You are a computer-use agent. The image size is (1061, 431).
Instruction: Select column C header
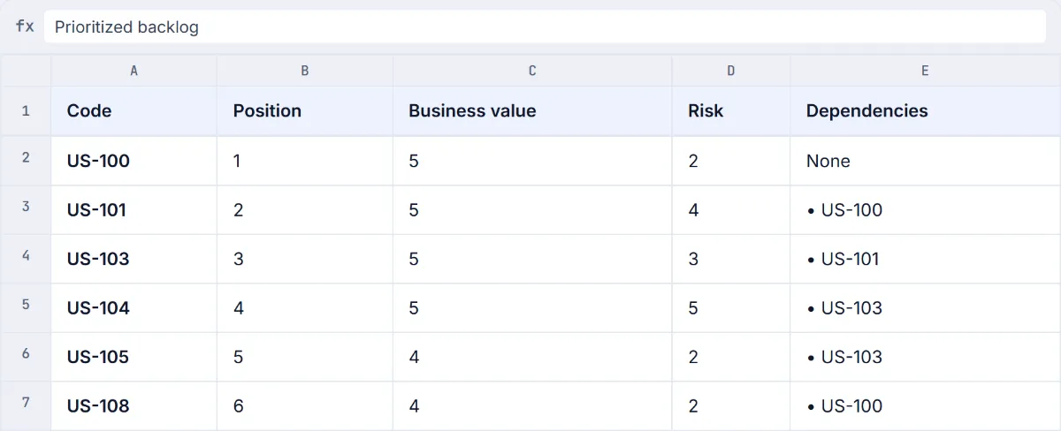[x=532, y=71]
